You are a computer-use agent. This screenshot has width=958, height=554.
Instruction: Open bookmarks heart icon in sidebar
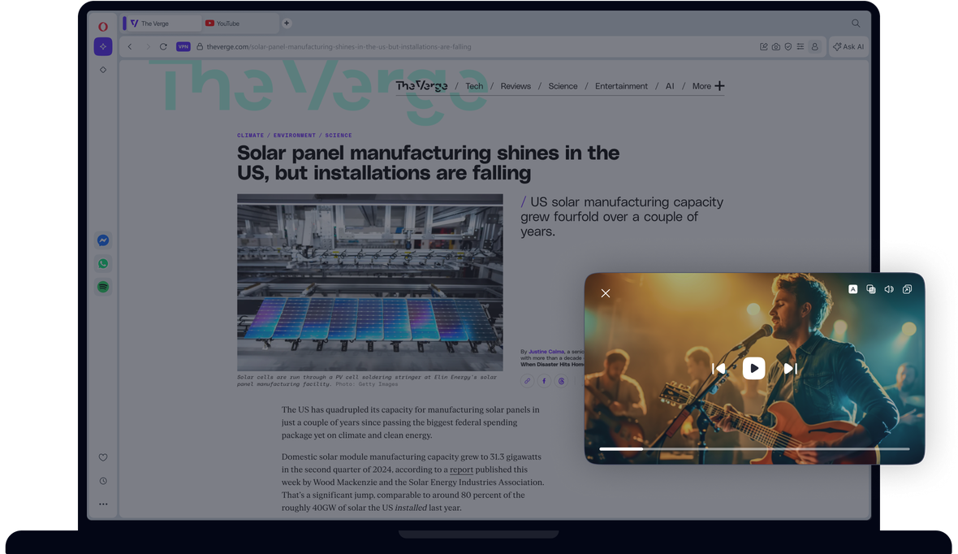point(103,458)
